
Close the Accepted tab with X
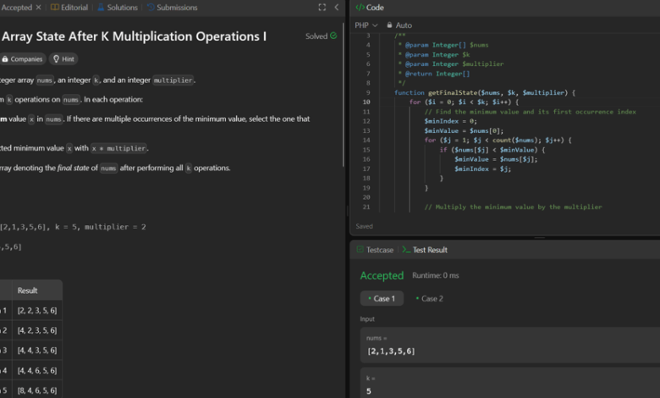38,7
